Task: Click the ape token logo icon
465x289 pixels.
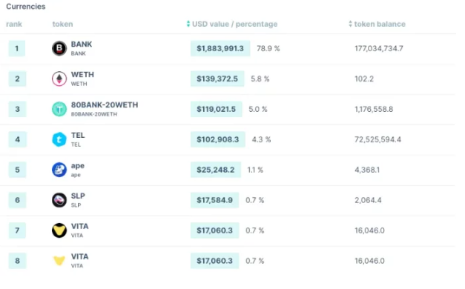Action: coord(59,170)
